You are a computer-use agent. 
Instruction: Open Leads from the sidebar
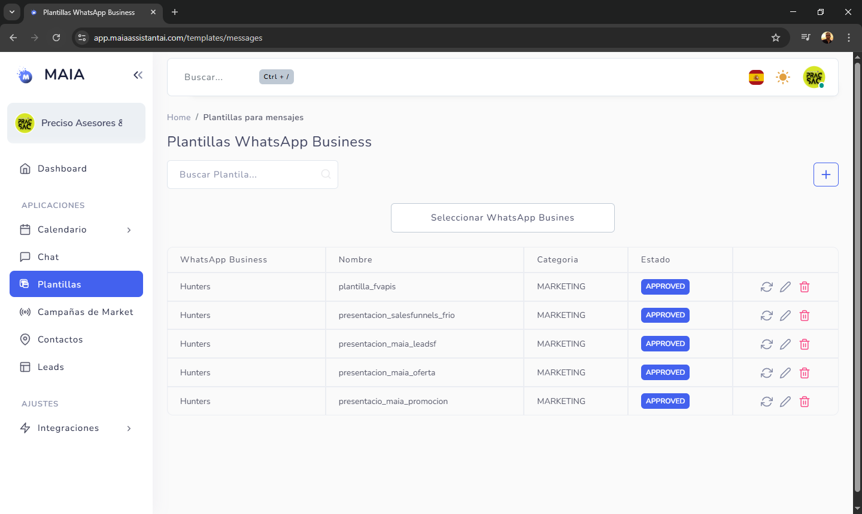51,367
